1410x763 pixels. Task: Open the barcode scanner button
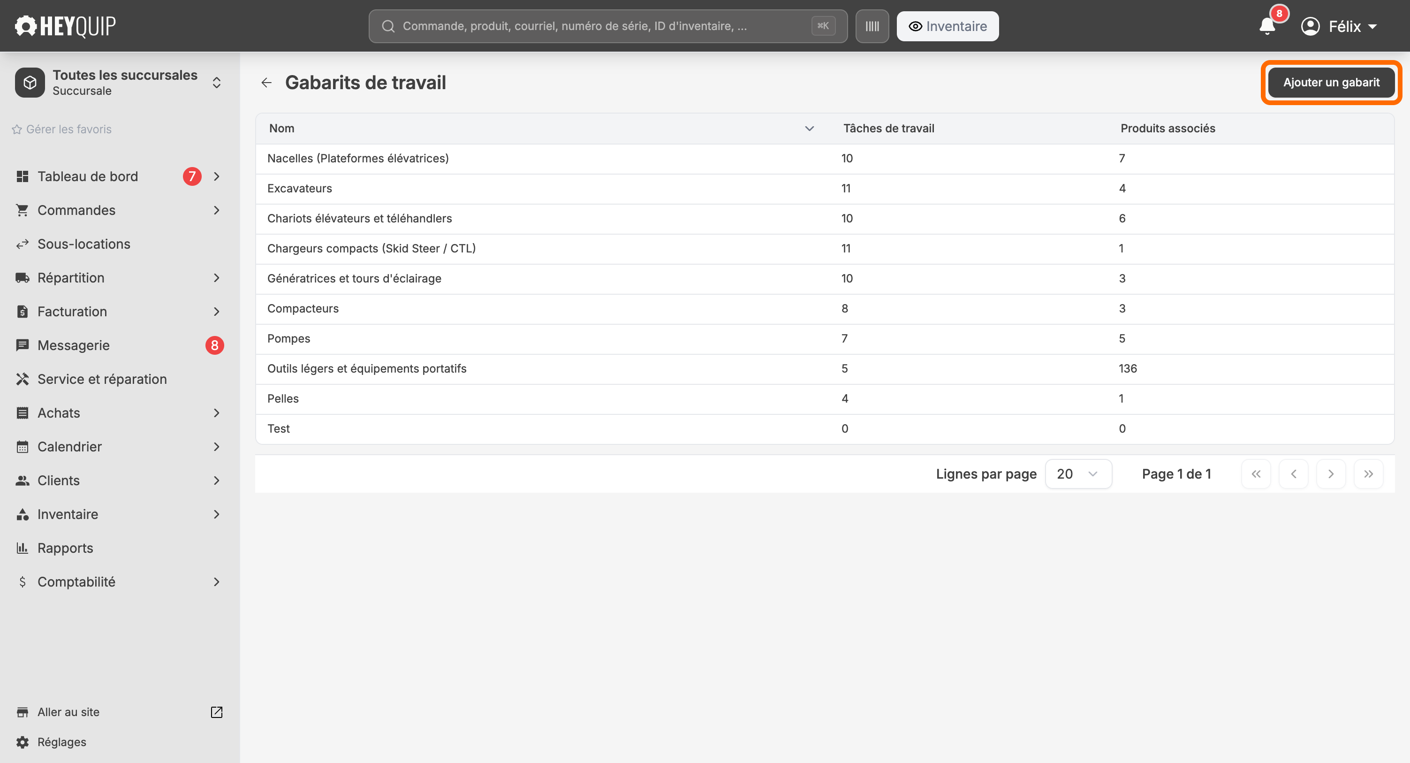click(872, 26)
